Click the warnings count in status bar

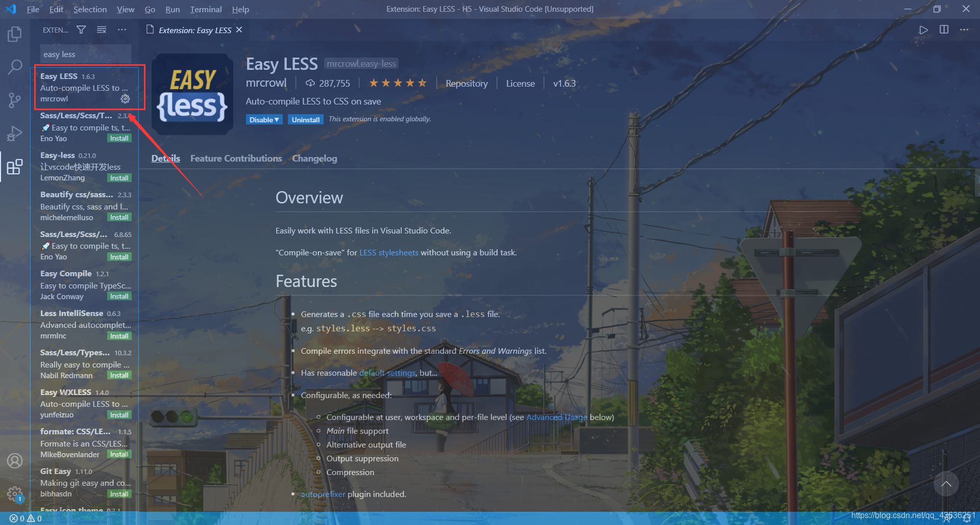click(34, 518)
